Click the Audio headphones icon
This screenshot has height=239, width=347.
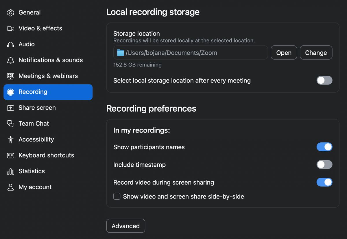[x=10, y=44]
